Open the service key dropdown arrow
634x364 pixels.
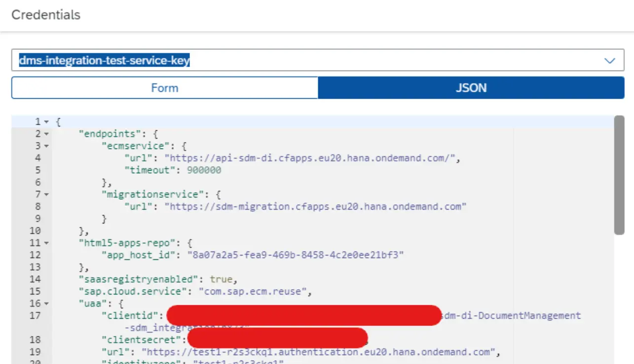(x=610, y=61)
